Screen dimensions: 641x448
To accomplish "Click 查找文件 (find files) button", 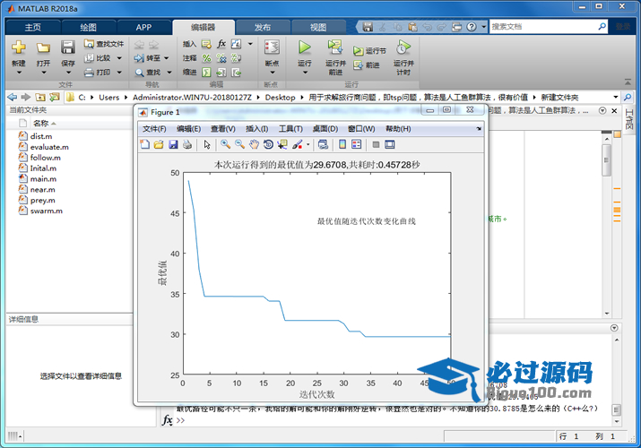I will pos(104,44).
